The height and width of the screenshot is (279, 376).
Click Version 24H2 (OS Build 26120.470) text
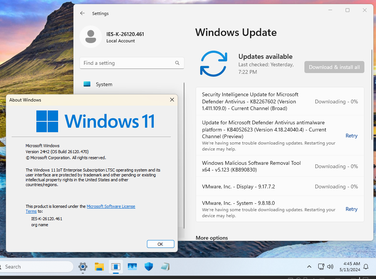pos(57,152)
